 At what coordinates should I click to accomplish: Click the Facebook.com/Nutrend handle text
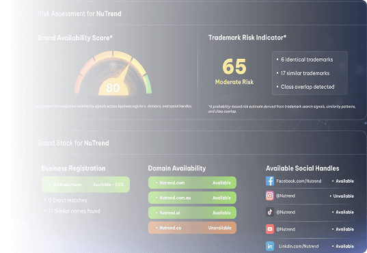(299, 181)
